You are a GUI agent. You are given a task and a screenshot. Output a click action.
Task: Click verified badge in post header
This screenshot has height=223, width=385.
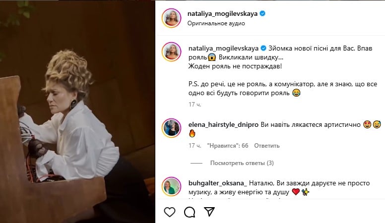(262, 13)
